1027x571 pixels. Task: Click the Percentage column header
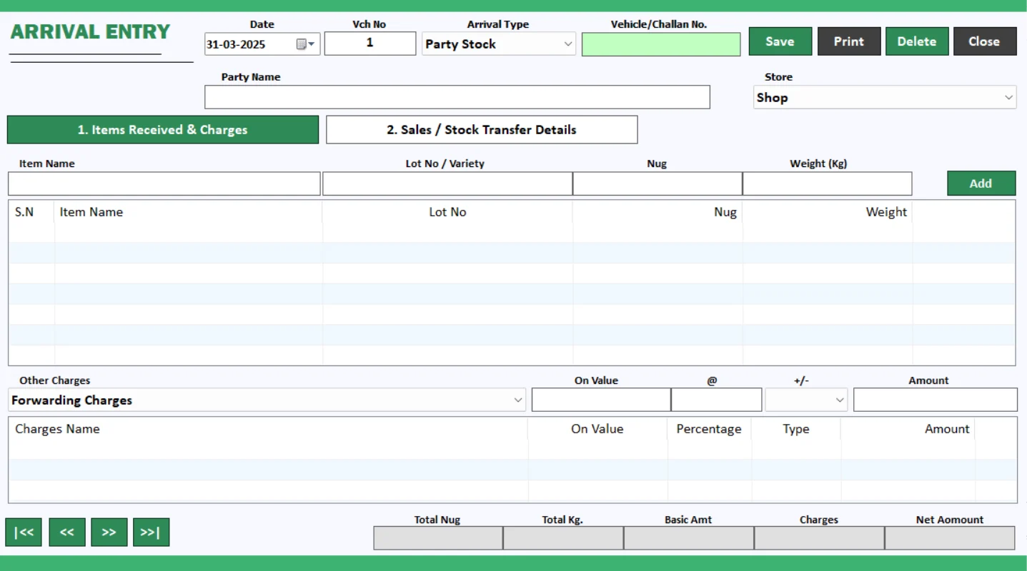pyautogui.click(x=709, y=429)
